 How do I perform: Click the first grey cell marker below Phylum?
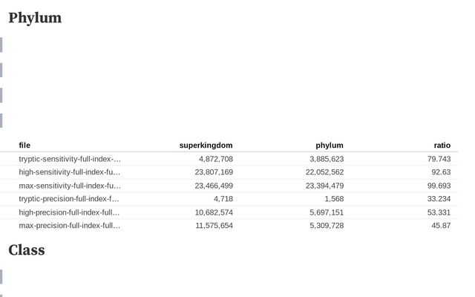1,45
